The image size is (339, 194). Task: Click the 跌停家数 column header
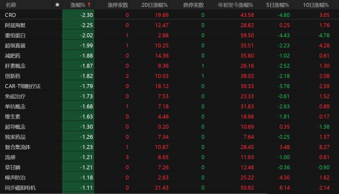tap(194, 5)
